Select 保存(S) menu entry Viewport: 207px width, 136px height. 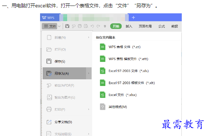coord(67,62)
